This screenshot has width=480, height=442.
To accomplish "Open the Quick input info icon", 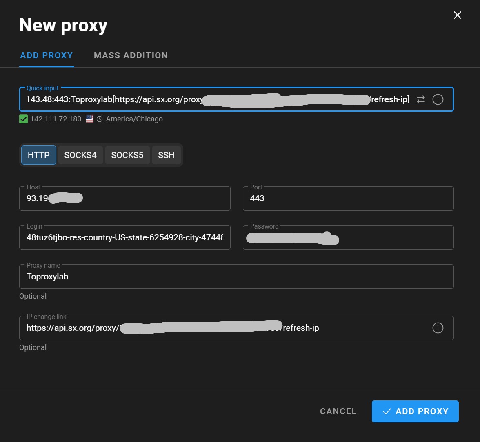I will coord(438,99).
